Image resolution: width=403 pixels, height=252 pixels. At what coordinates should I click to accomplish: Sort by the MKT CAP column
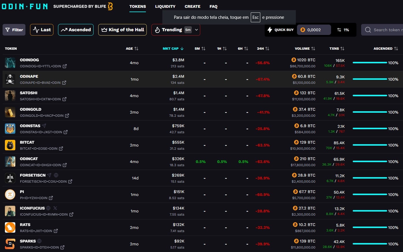173,49
